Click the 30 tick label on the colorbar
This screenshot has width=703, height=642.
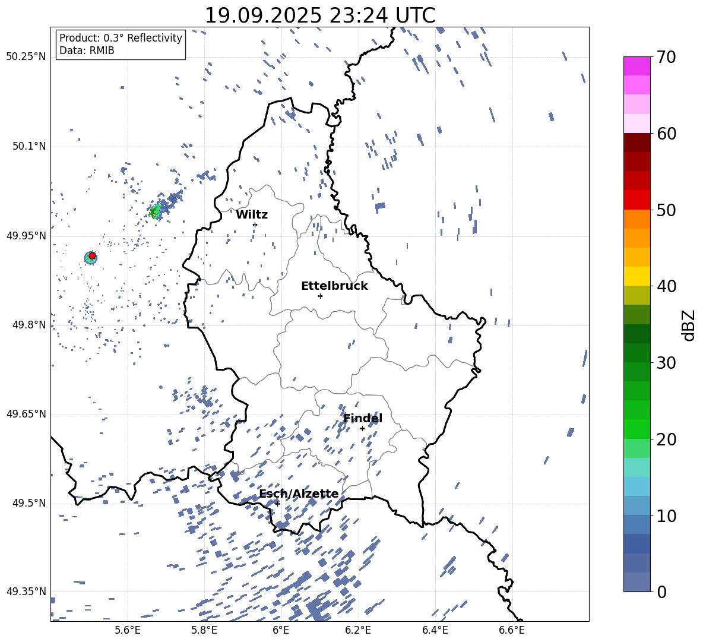click(666, 362)
